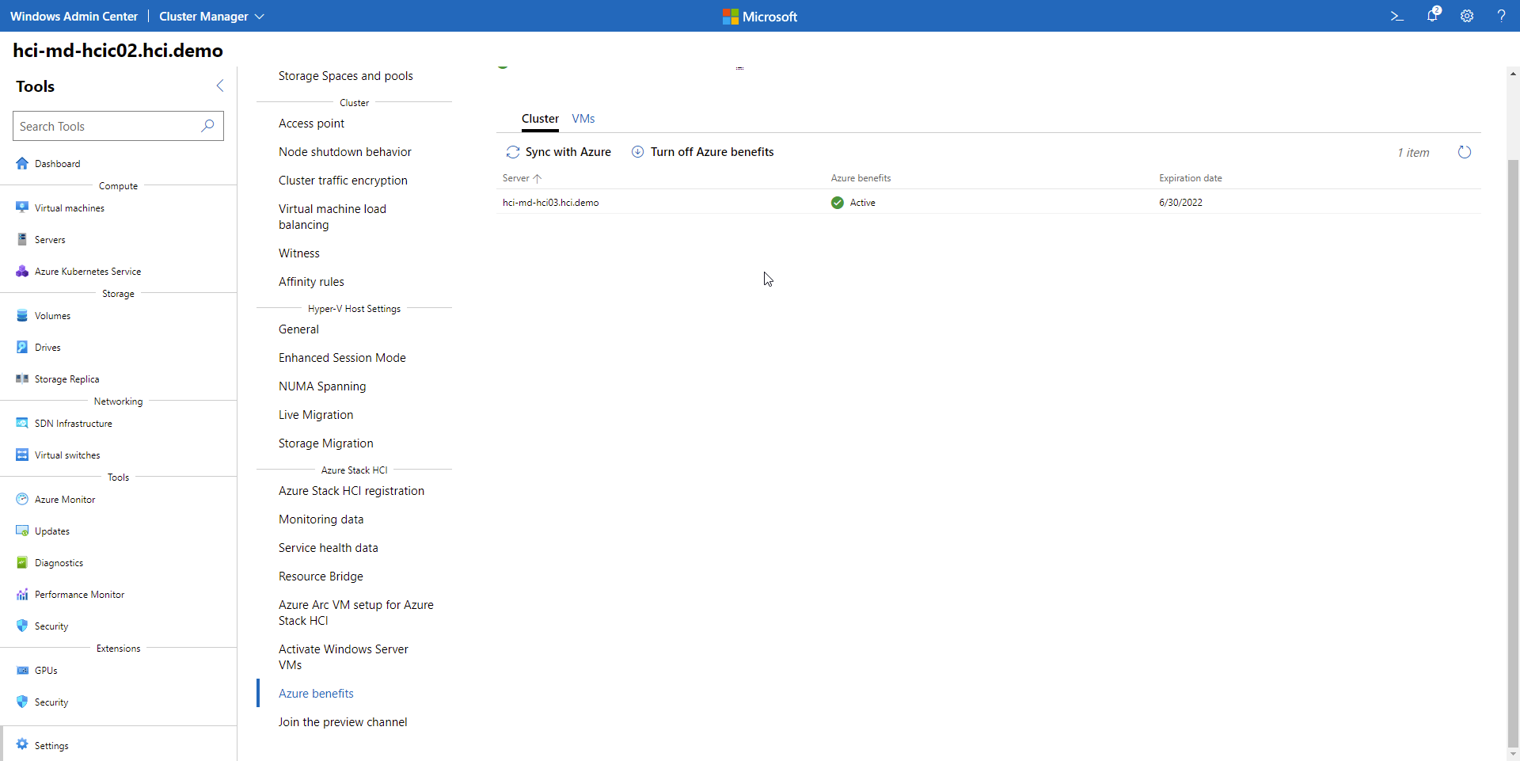Open the help question mark
The image size is (1520, 761).
tap(1501, 16)
